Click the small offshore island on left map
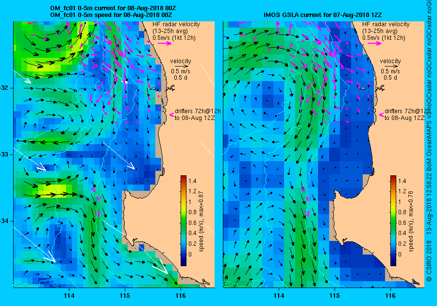The width and height of the screenshot is (437, 306). point(153,88)
